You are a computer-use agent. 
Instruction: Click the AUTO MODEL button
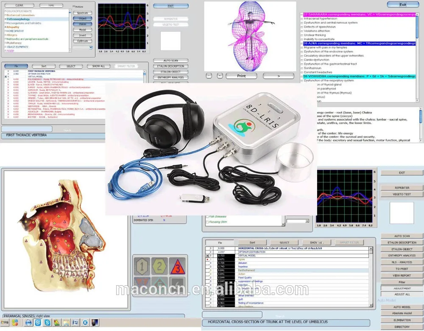pos(402,307)
